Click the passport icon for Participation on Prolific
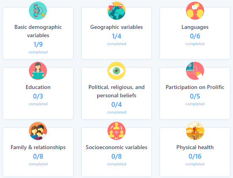 195,71
